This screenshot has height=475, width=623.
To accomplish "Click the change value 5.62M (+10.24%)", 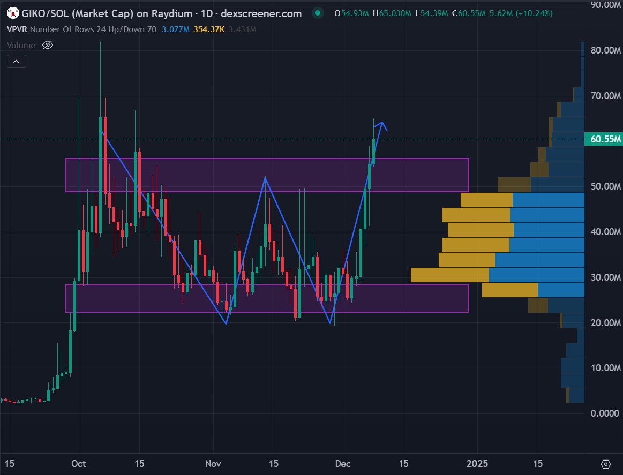I will [521, 13].
